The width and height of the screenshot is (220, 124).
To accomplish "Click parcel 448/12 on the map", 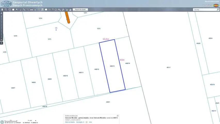I will point(97,69).
